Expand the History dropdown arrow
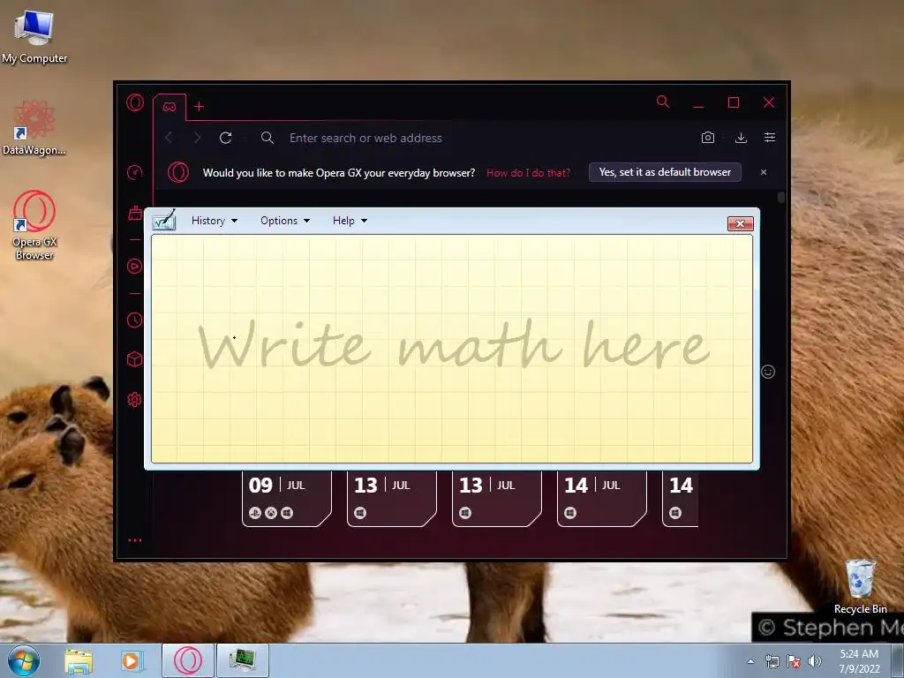904x678 pixels. click(234, 221)
